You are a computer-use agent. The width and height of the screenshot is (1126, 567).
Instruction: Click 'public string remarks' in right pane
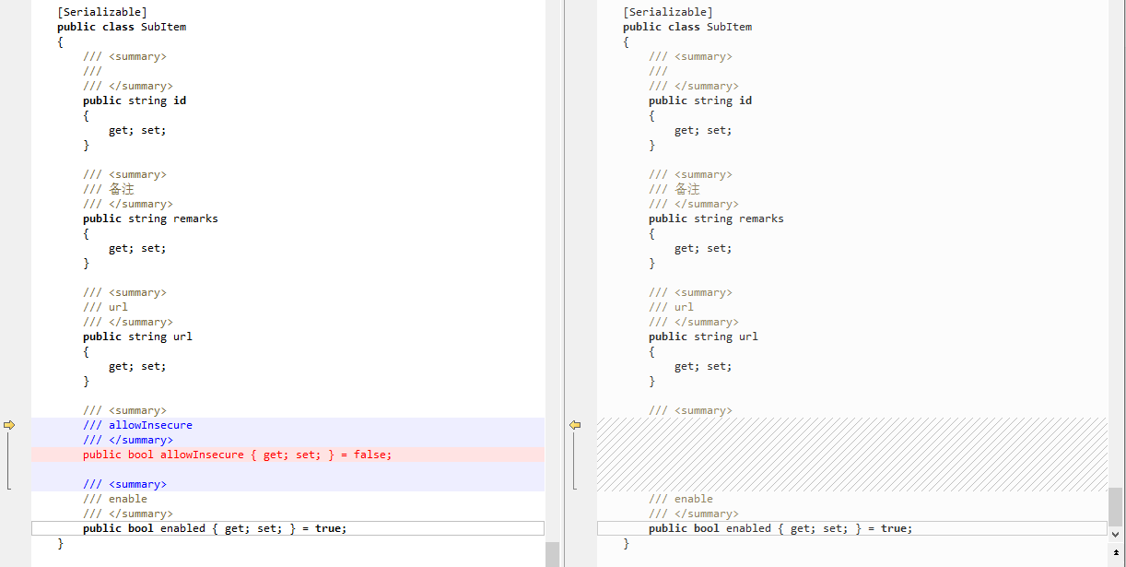pyautogui.click(x=716, y=219)
